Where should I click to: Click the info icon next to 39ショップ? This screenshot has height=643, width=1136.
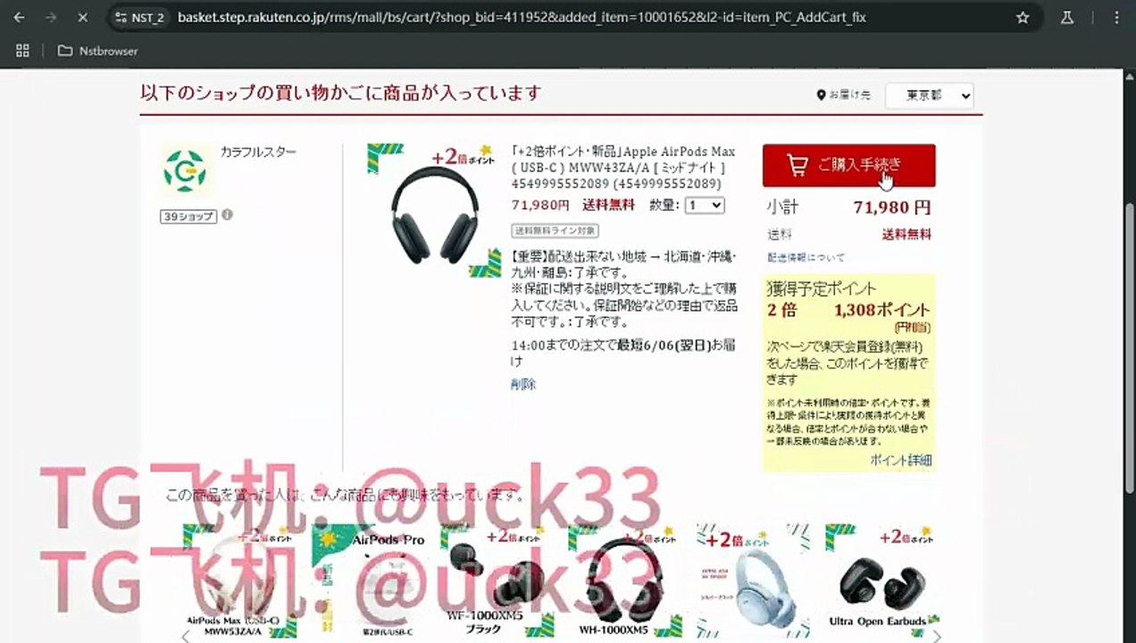tap(228, 214)
